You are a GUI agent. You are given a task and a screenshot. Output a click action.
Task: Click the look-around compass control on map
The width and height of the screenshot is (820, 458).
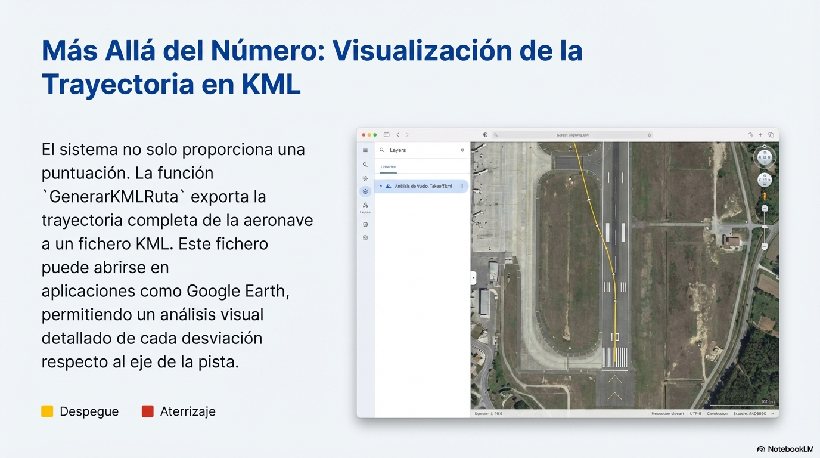pos(765,157)
